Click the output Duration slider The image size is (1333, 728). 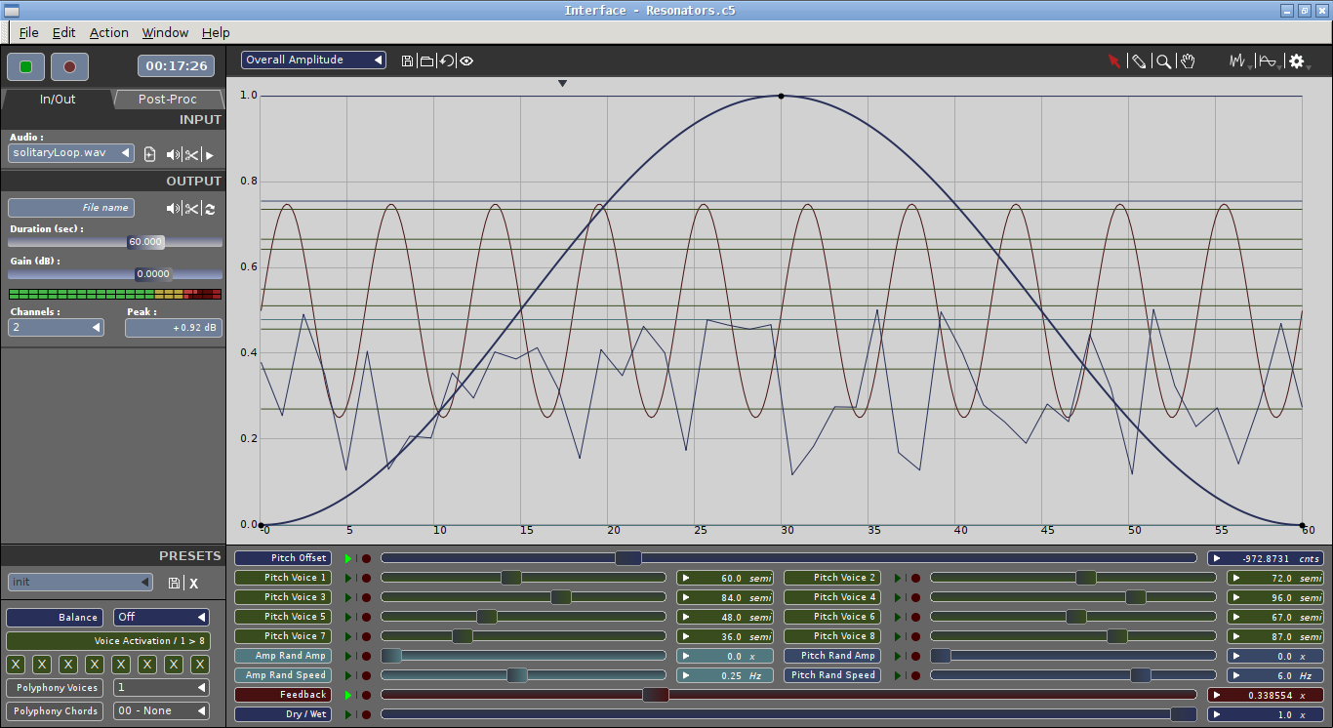pyautogui.click(x=115, y=241)
